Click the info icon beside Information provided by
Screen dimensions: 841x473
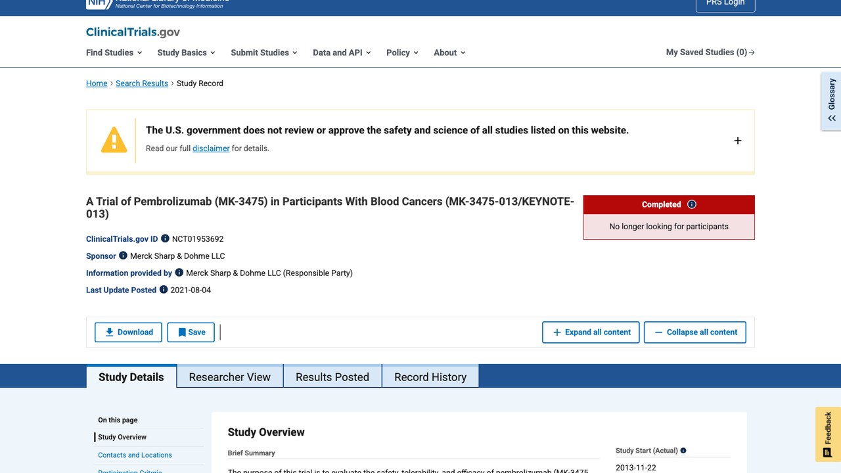click(x=179, y=273)
